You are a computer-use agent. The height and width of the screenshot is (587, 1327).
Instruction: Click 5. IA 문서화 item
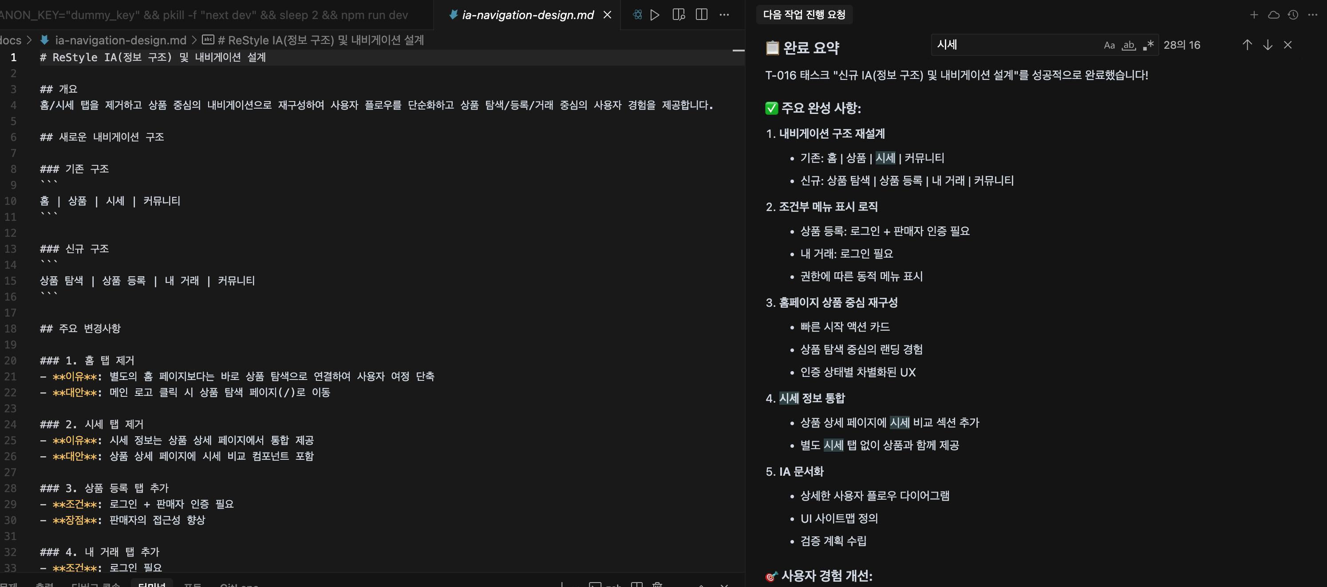[x=794, y=472]
